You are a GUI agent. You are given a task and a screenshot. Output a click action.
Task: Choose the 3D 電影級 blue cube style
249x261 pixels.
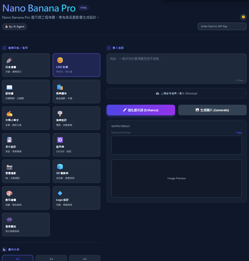tap(76, 171)
